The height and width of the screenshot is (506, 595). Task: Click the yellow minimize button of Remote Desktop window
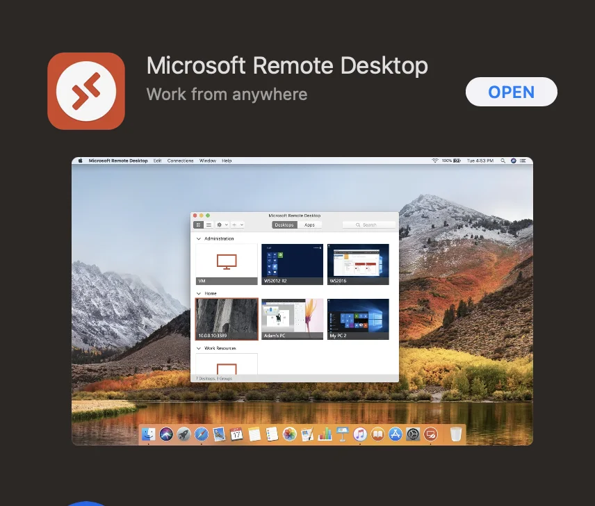(x=202, y=215)
